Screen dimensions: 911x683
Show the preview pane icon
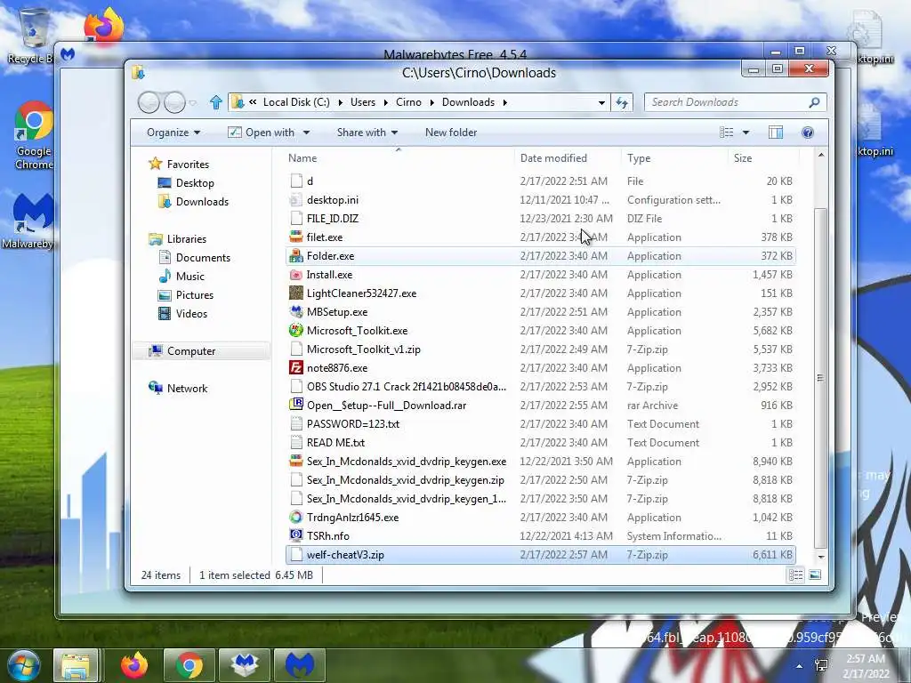[x=776, y=133]
